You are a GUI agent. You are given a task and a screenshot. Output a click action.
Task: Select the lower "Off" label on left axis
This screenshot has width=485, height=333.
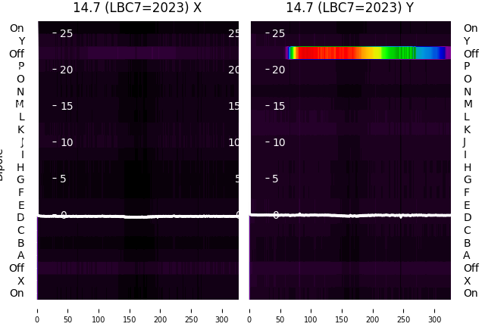17,268
